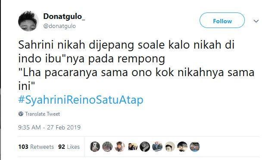Image resolution: width=275 pixels, height=160 pixels.
Task: Open the @donatgulo handle link
Action: pyautogui.click(x=59, y=26)
